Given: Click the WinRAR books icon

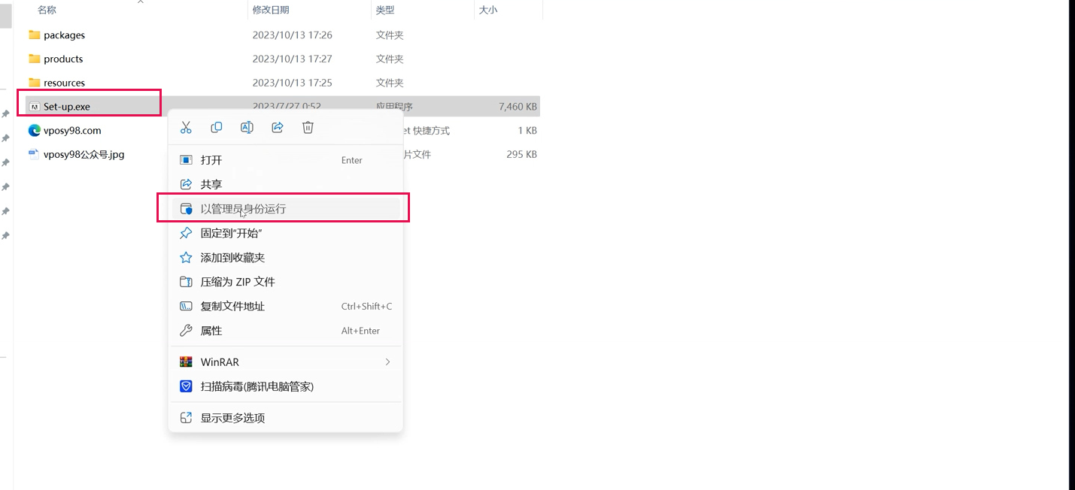Looking at the screenshot, I should [186, 362].
